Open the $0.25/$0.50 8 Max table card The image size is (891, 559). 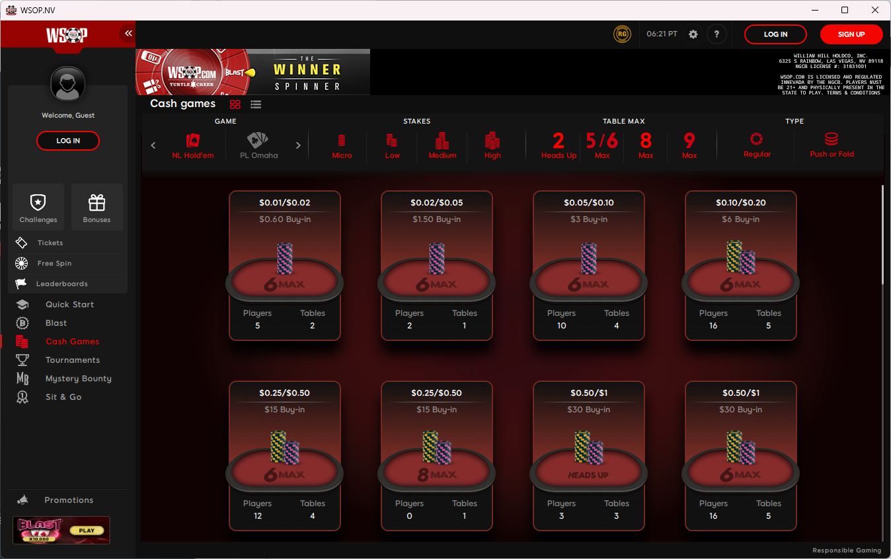click(x=437, y=456)
